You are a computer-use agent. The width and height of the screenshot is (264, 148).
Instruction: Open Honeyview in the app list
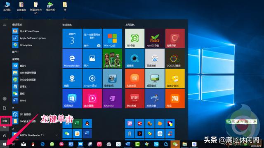(x=35, y=45)
